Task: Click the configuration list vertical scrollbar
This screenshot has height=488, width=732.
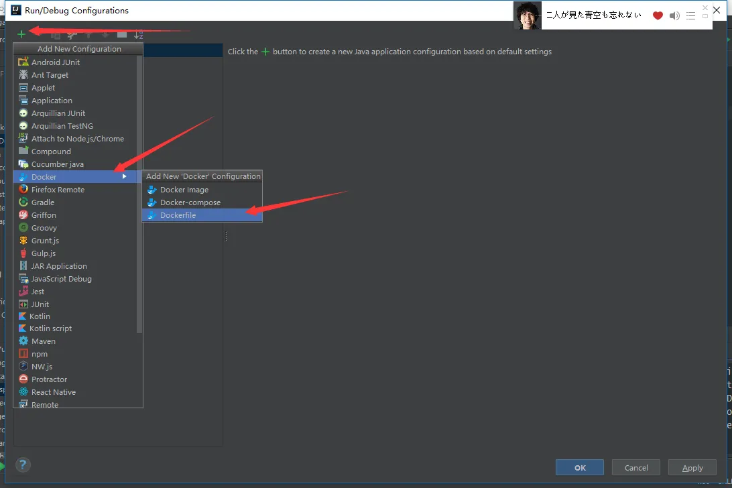Action: (139, 194)
